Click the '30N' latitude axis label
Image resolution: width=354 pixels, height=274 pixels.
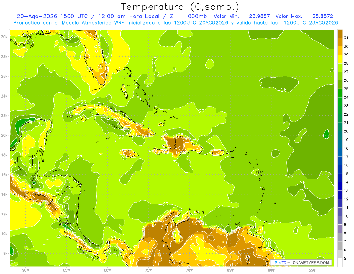[x=4, y=37]
